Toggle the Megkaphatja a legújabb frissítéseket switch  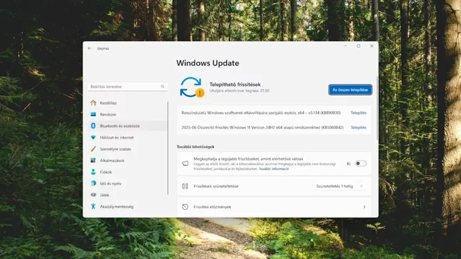pos(361,164)
